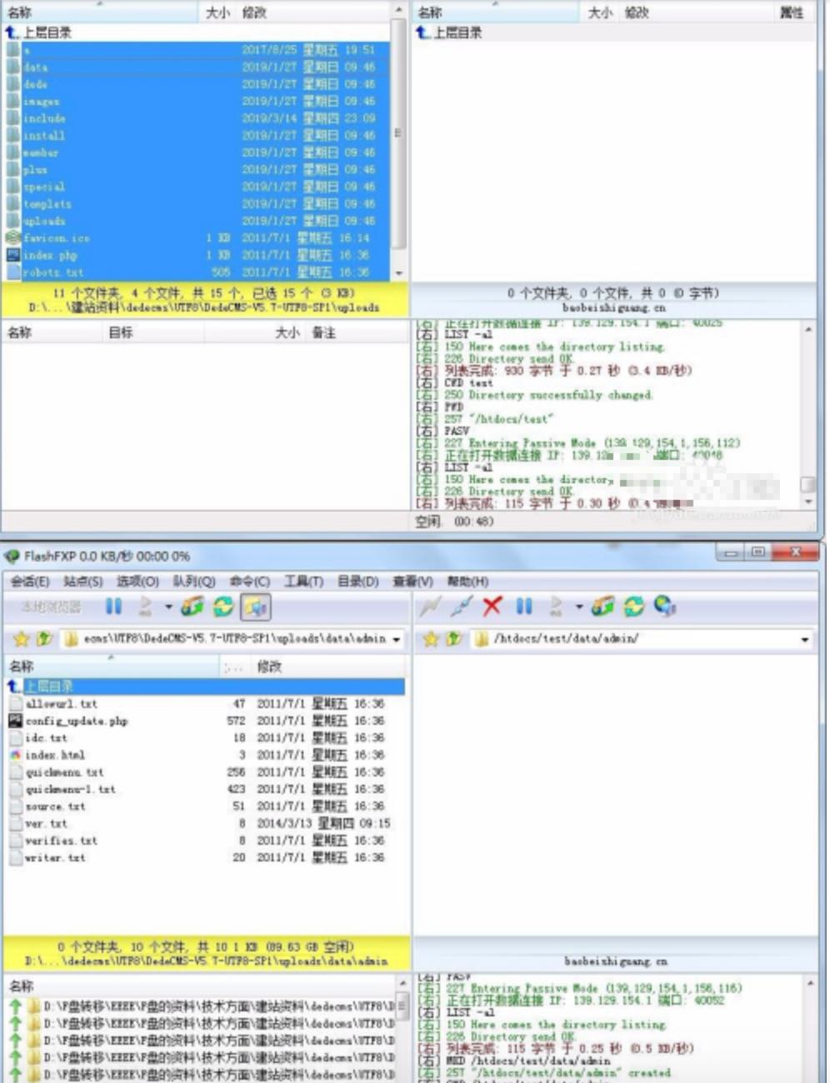Open the dropdown arrow beside local transfer button

167,606
